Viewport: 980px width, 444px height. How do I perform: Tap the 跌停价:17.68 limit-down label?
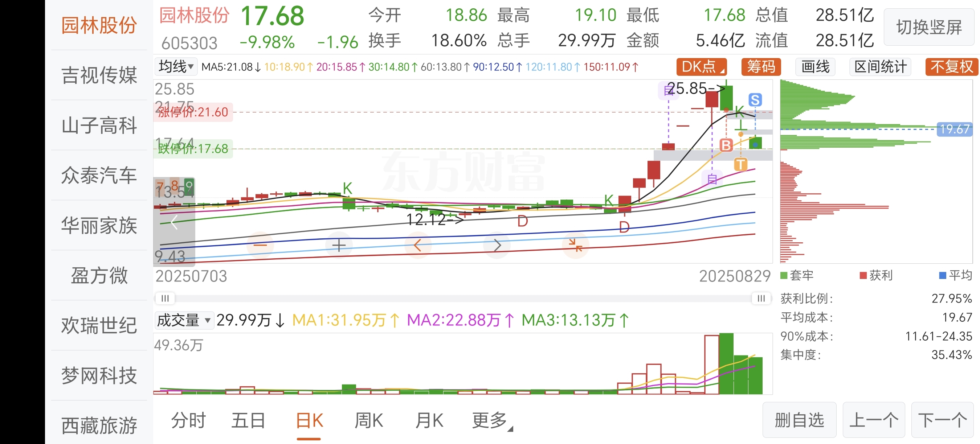[x=193, y=149]
